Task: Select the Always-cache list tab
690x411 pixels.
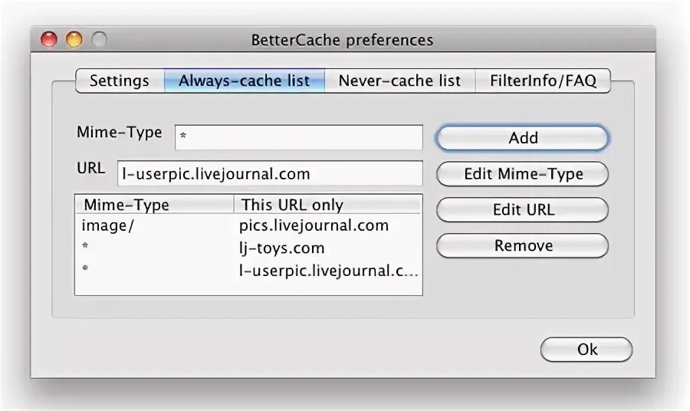Action: coord(244,81)
